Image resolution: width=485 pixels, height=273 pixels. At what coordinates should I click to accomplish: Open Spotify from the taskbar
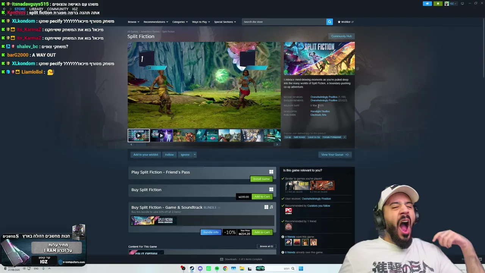[x=217, y=268]
